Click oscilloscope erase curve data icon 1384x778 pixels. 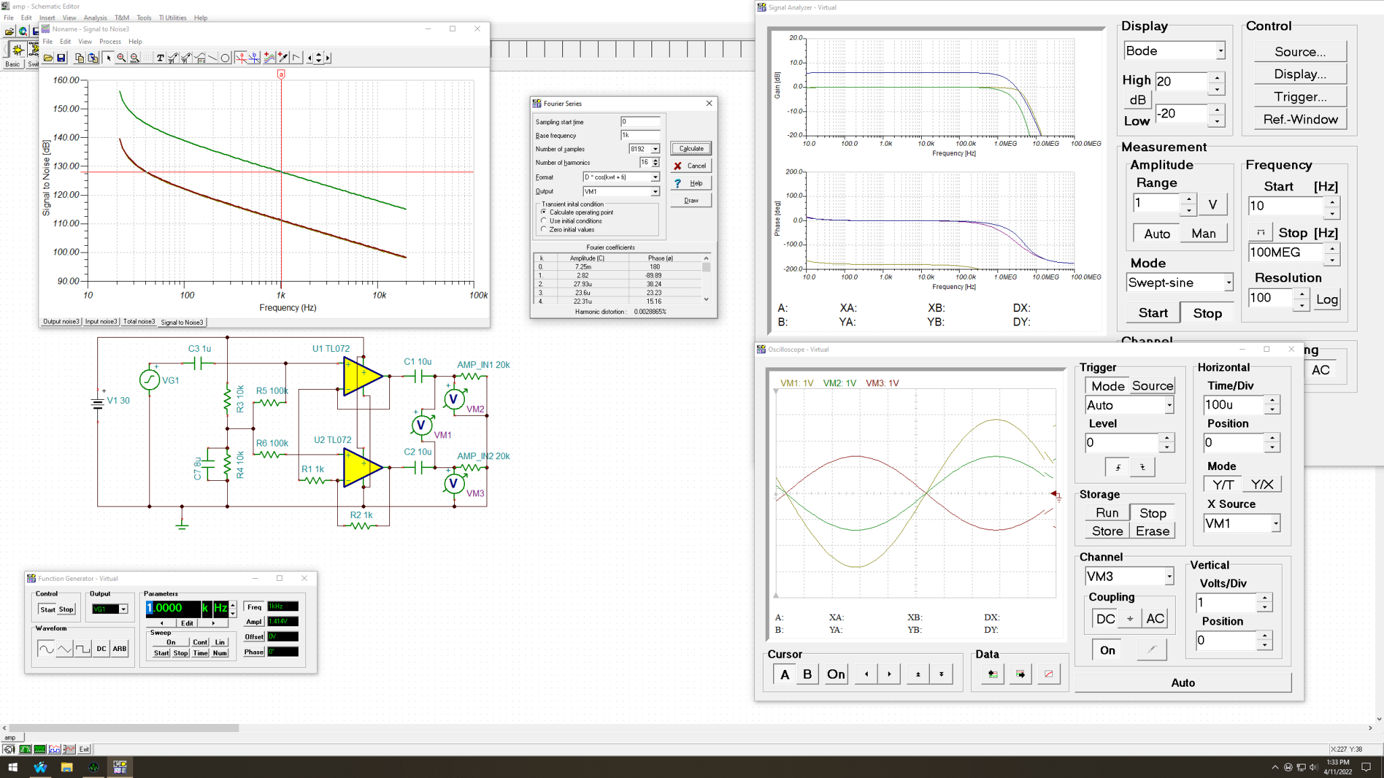(1049, 674)
